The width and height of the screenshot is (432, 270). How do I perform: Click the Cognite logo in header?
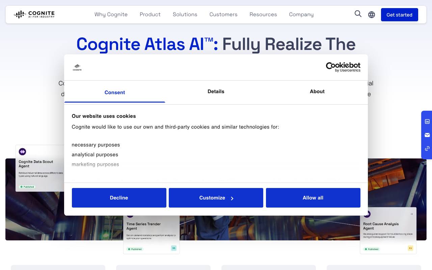34,14
